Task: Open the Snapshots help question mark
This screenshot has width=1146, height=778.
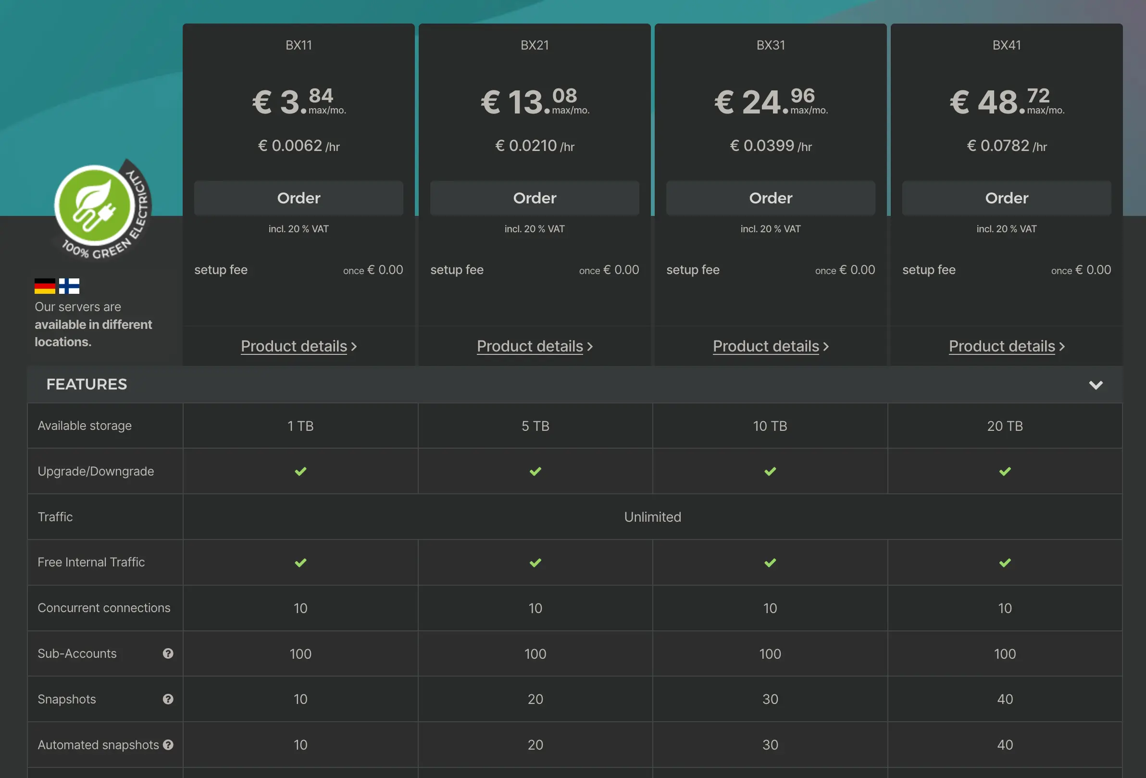Action: point(168,699)
